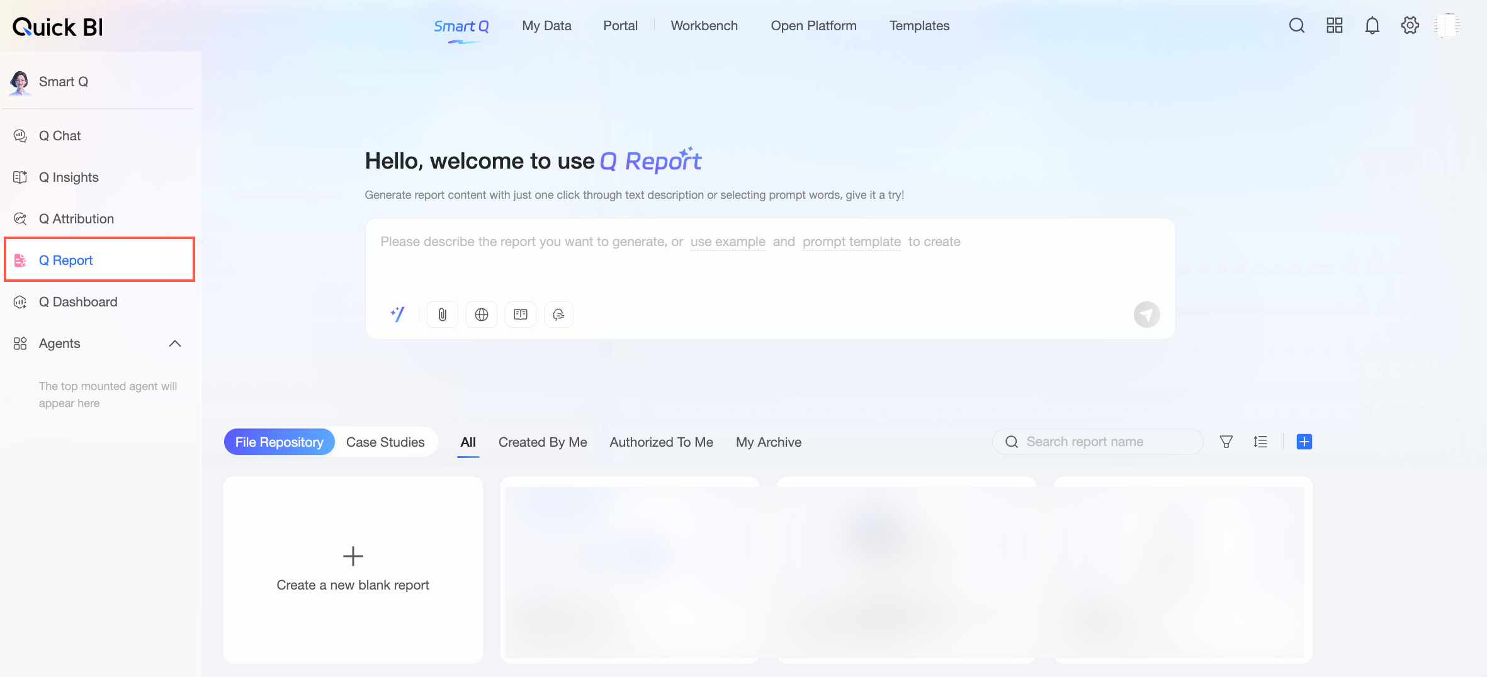Show notifications via the bell icon
Image resolution: width=1487 pixels, height=677 pixels.
point(1372,26)
